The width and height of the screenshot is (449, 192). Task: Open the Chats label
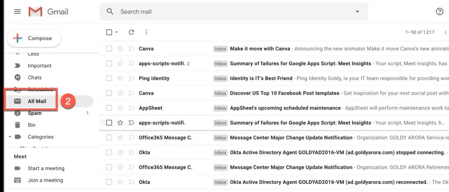click(34, 78)
